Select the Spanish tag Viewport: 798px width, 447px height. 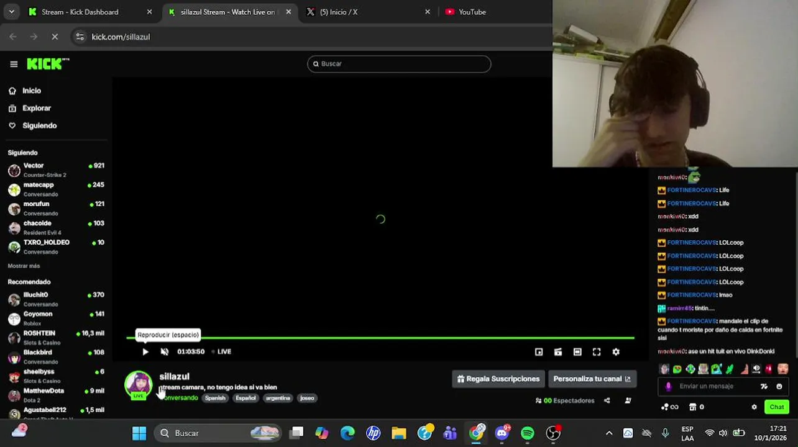point(215,398)
